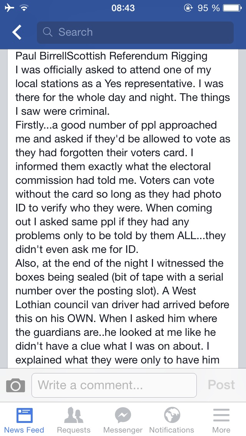The width and height of the screenshot is (246, 436).
Task: Tap the Notifications globe icon
Action: point(172,415)
